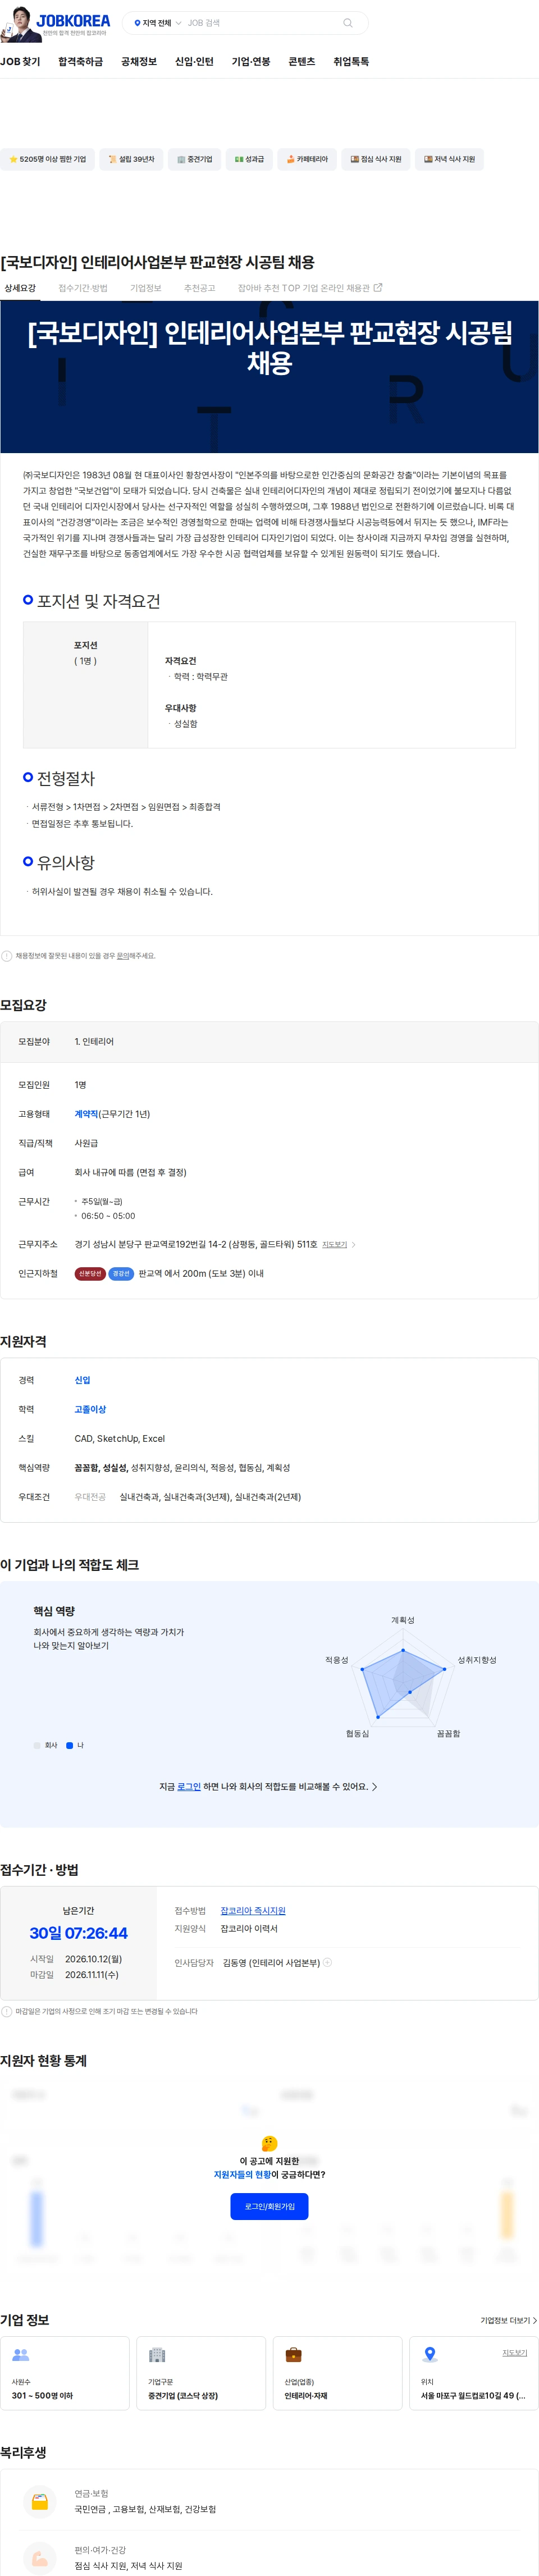Click the 로그인 link in suitability check
This screenshot has width=539, height=2576.
pyautogui.click(x=189, y=1786)
